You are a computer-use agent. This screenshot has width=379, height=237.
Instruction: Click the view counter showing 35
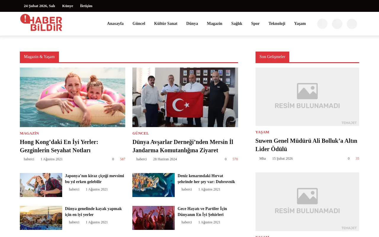pyautogui.click(x=357, y=158)
